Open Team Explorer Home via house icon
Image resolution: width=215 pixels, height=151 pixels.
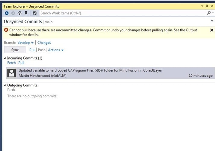point(20,13)
